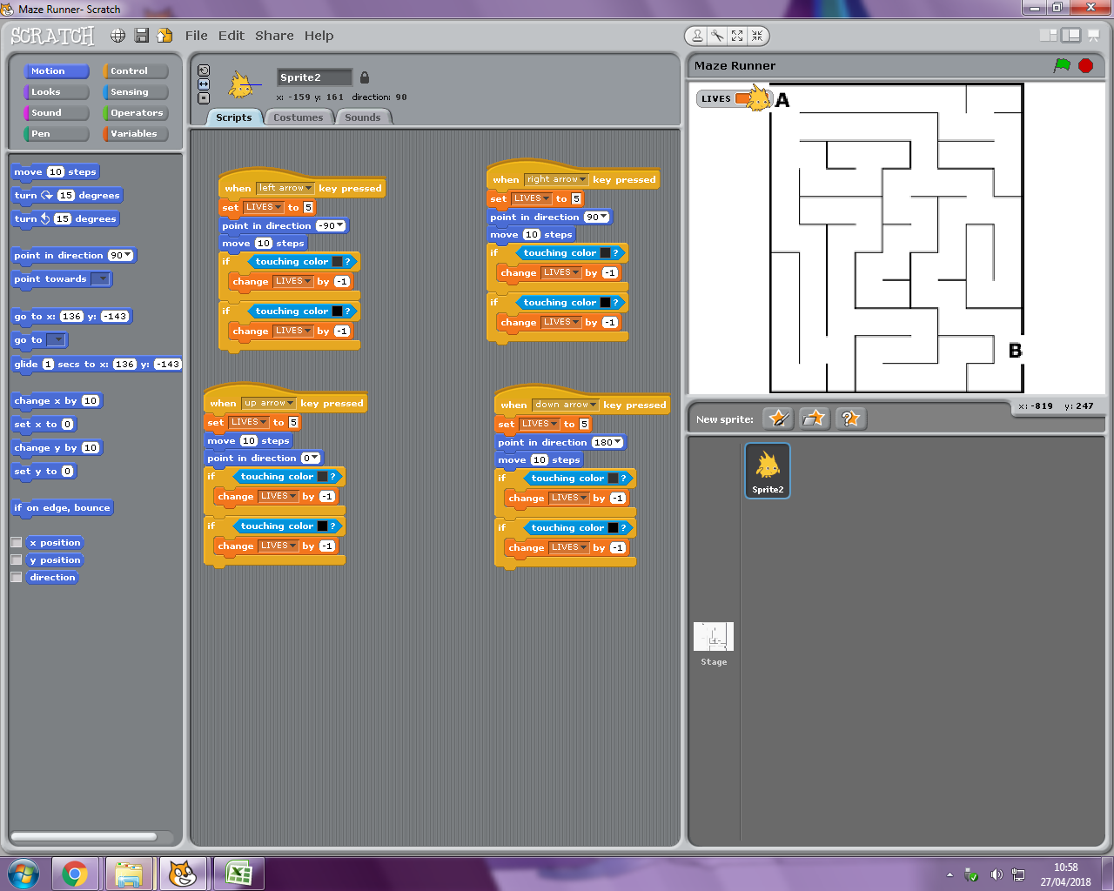Click color swatch in right arrow second touching block
Image resolution: width=1114 pixels, height=891 pixels.
606,302
